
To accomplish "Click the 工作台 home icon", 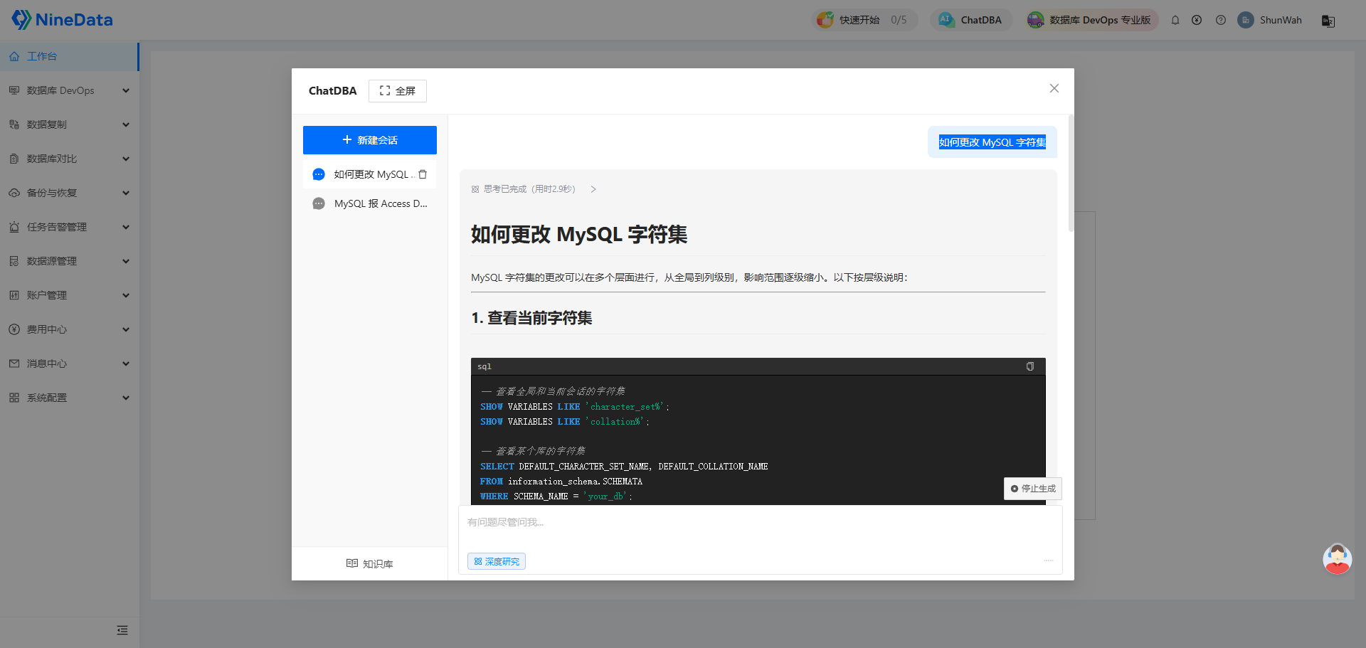I will (x=14, y=56).
